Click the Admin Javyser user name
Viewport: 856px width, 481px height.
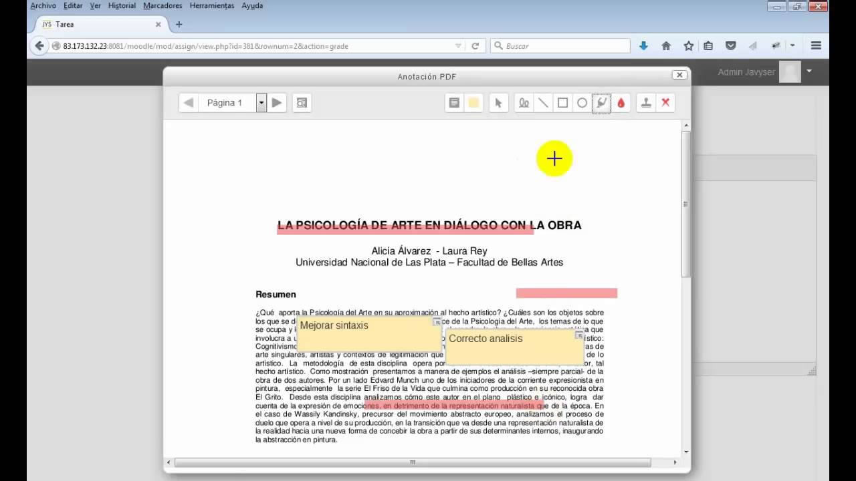(x=746, y=72)
